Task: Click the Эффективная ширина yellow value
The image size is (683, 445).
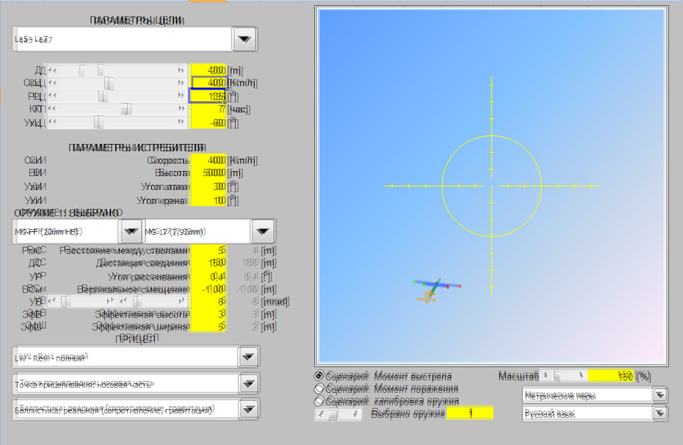Action: (209, 326)
